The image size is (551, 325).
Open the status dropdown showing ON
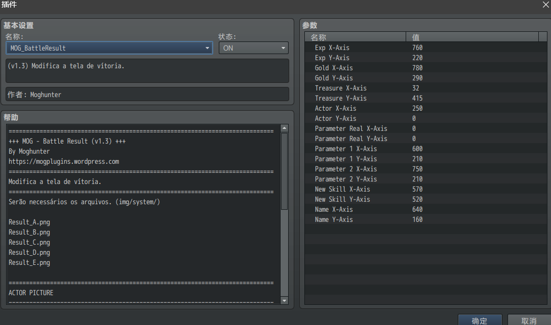click(x=253, y=48)
